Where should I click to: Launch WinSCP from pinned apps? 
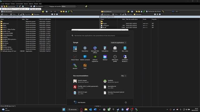click(x=75, y=66)
